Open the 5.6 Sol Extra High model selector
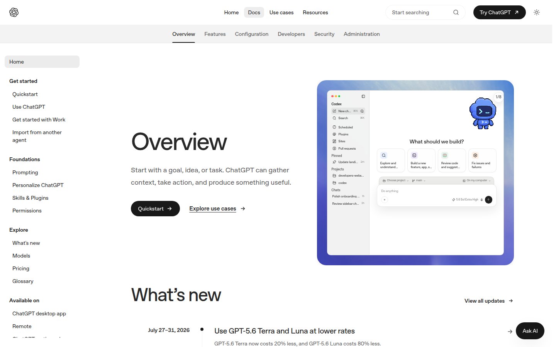 [465, 200]
